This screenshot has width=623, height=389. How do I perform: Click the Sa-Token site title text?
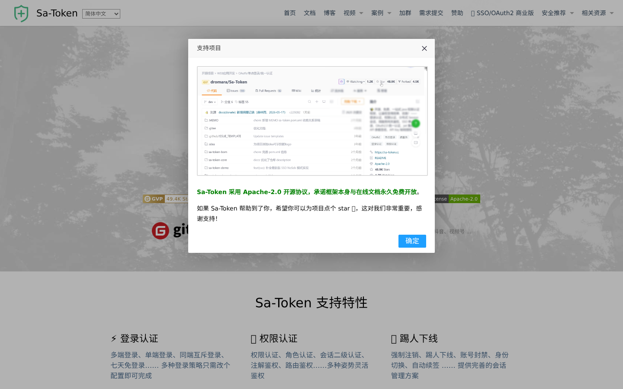[x=57, y=13]
